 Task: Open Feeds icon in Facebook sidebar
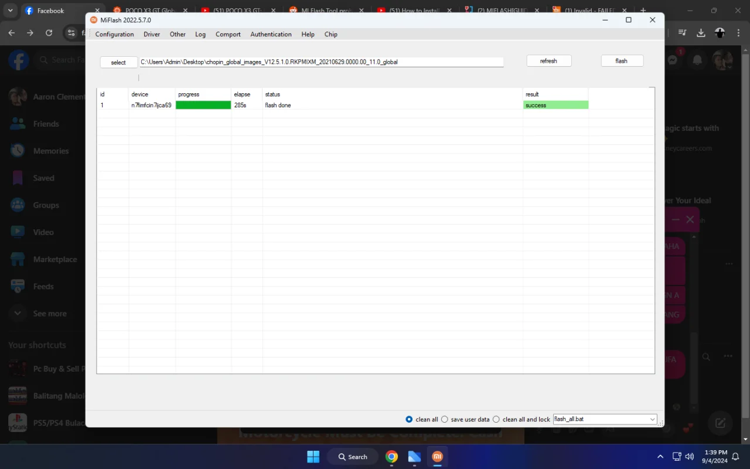click(x=18, y=286)
